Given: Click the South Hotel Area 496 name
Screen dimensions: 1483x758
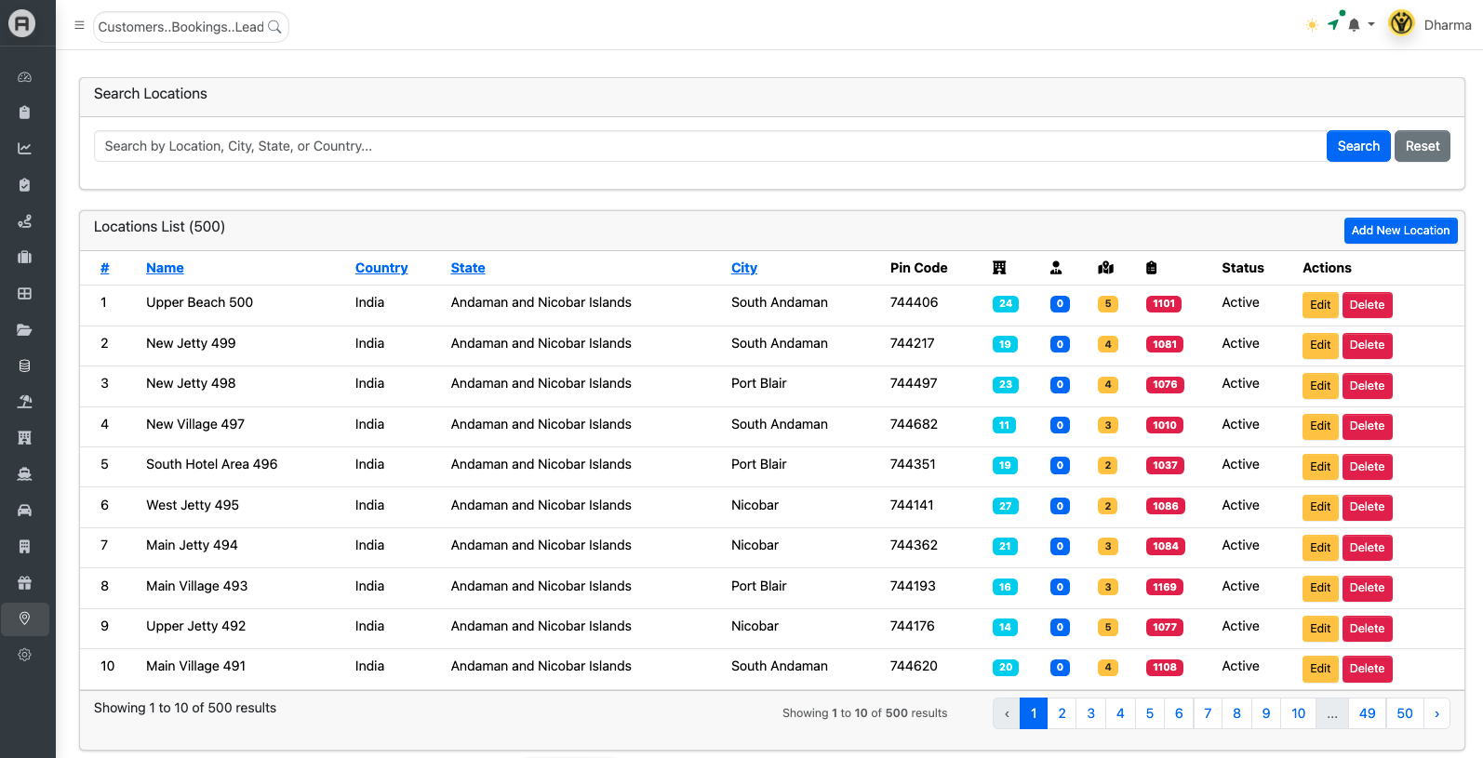Looking at the screenshot, I should [x=212, y=464].
